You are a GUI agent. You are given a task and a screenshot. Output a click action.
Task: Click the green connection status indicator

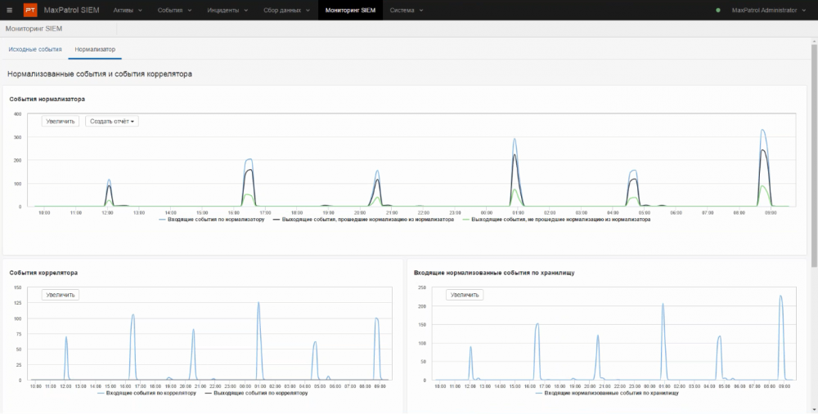718,11
